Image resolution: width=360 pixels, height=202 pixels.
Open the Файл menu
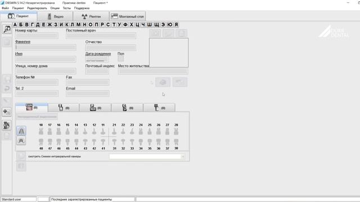(x=5, y=8)
